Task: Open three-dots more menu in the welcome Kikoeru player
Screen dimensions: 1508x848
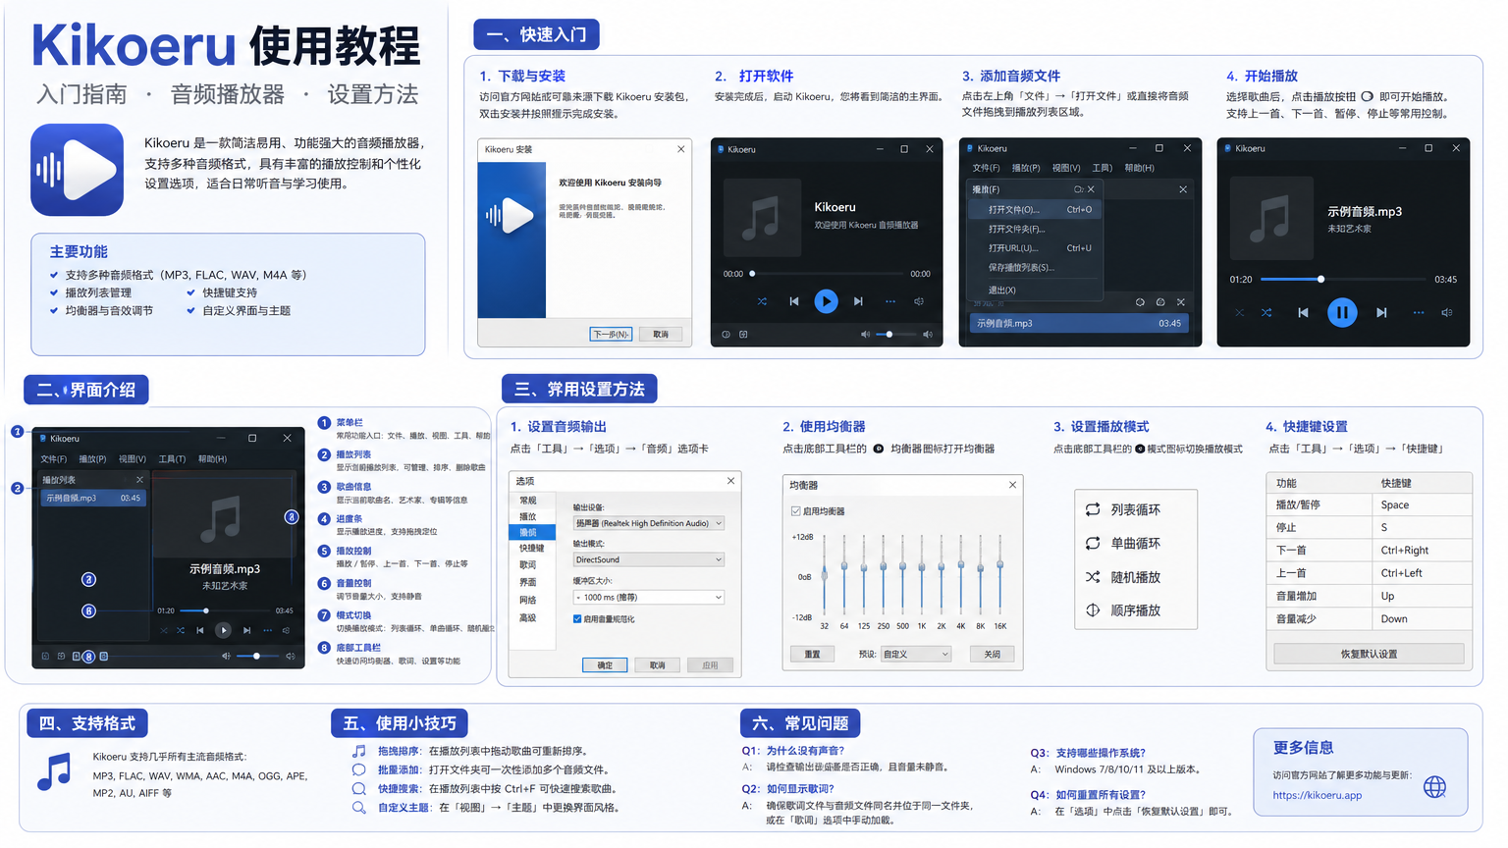Action: (x=890, y=301)
